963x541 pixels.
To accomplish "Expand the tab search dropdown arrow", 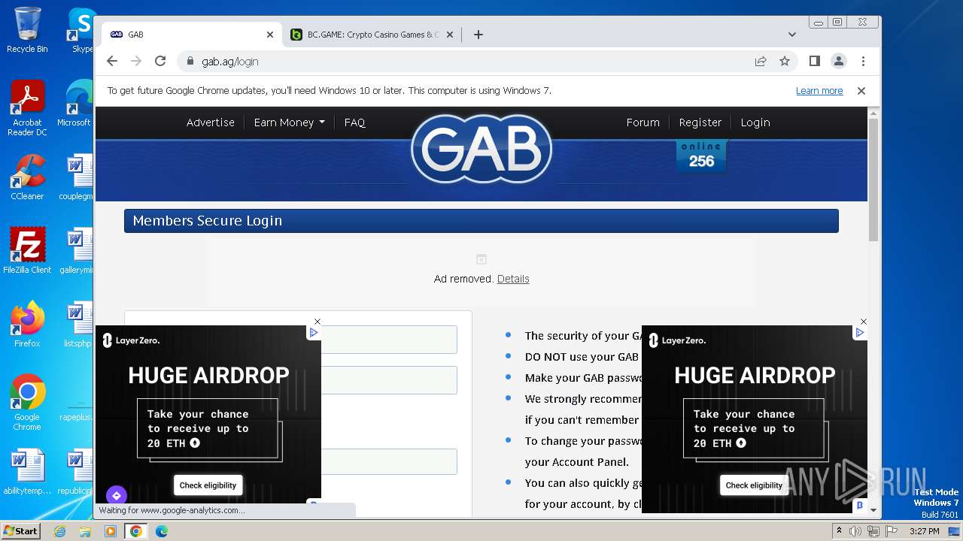I will [791, 35].
